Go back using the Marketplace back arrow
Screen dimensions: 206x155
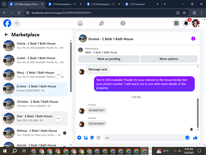[6, 35]
